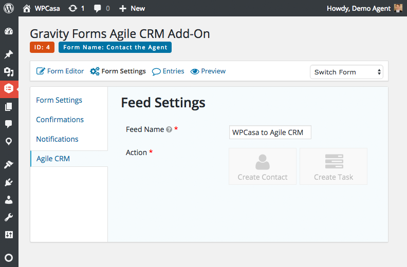Click the Gravity Forms Agile CRM Add-On title
The width and height of the screenshot is (407, 267).
click(120, 34)
